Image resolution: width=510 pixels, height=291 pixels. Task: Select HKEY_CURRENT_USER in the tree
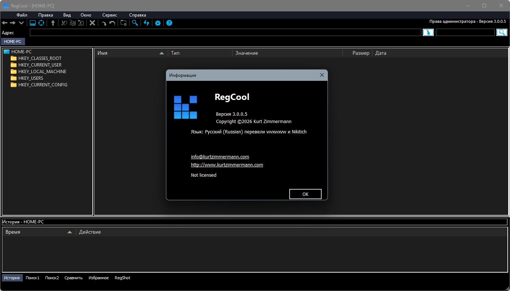coord(40,65)
